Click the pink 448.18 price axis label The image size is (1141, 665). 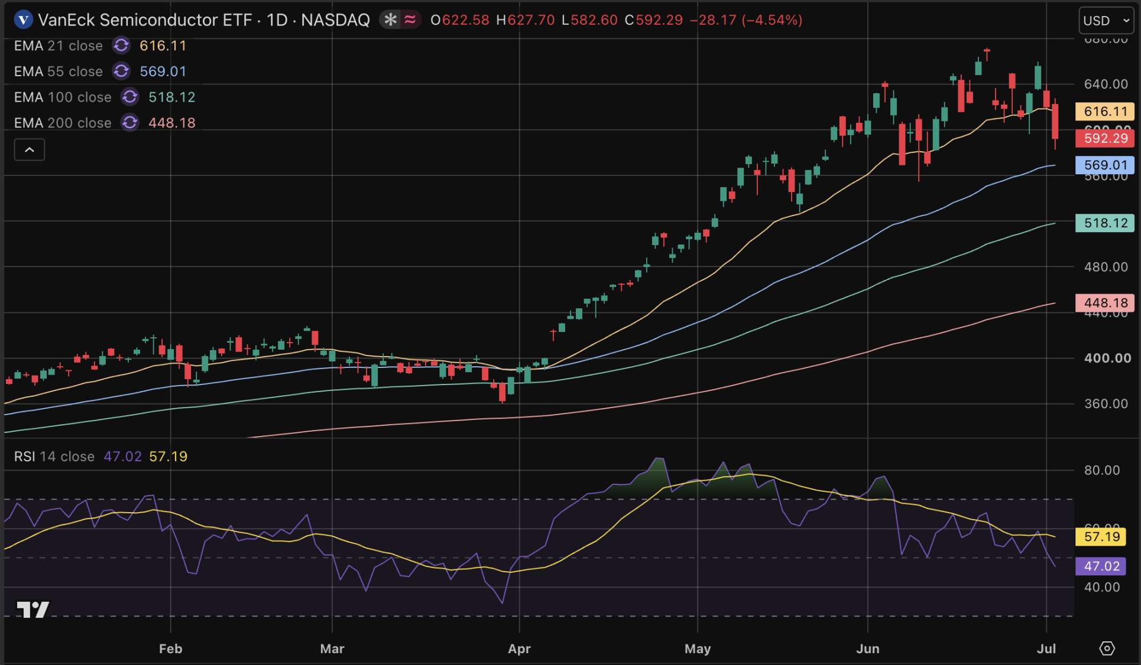[x=1105, y=303]
